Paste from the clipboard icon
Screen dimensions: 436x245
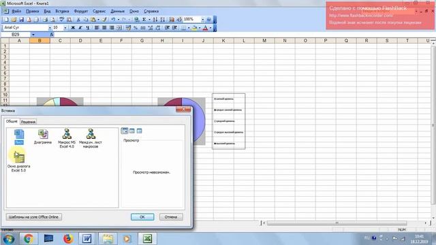93,20
